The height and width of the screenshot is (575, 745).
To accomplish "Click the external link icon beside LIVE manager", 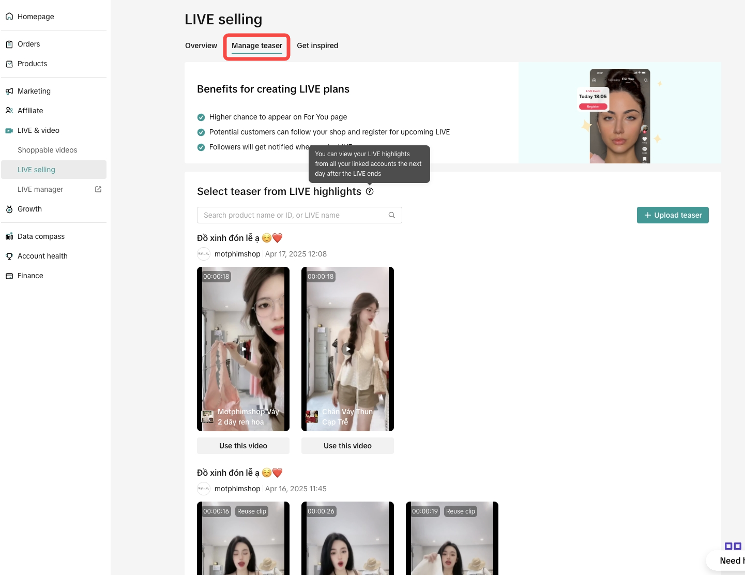I will pos(98,189).
